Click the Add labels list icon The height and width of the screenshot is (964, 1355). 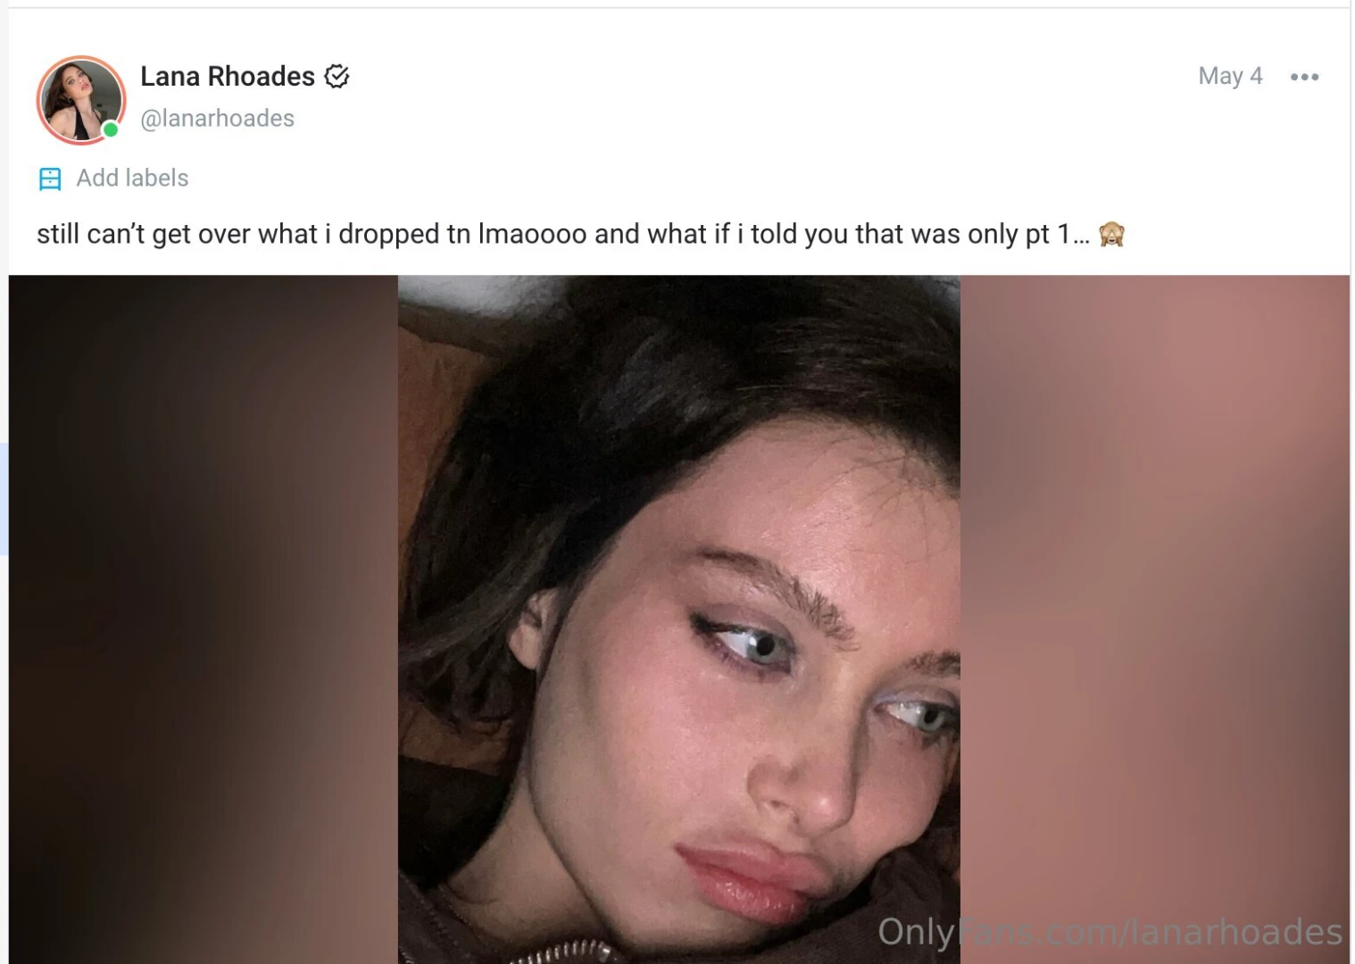[50, 179]
